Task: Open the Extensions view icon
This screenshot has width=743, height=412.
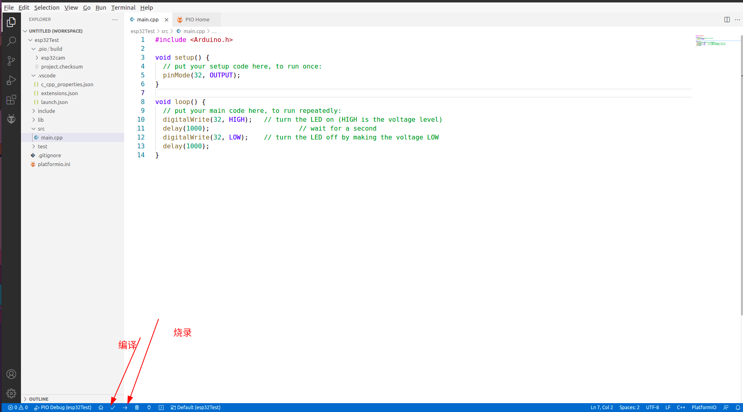Action: [11, 100]
